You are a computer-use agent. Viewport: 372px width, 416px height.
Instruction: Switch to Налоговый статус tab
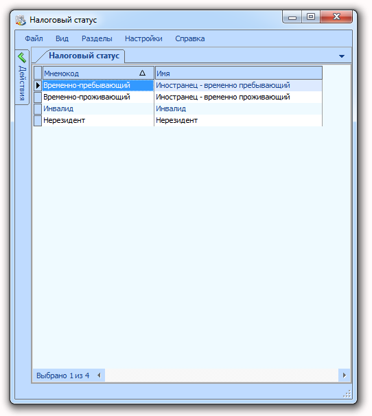tap(84, 56)
